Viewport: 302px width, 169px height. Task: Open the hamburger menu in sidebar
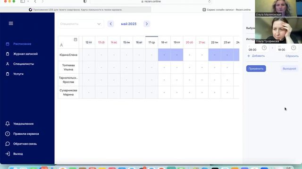(11, 23)
